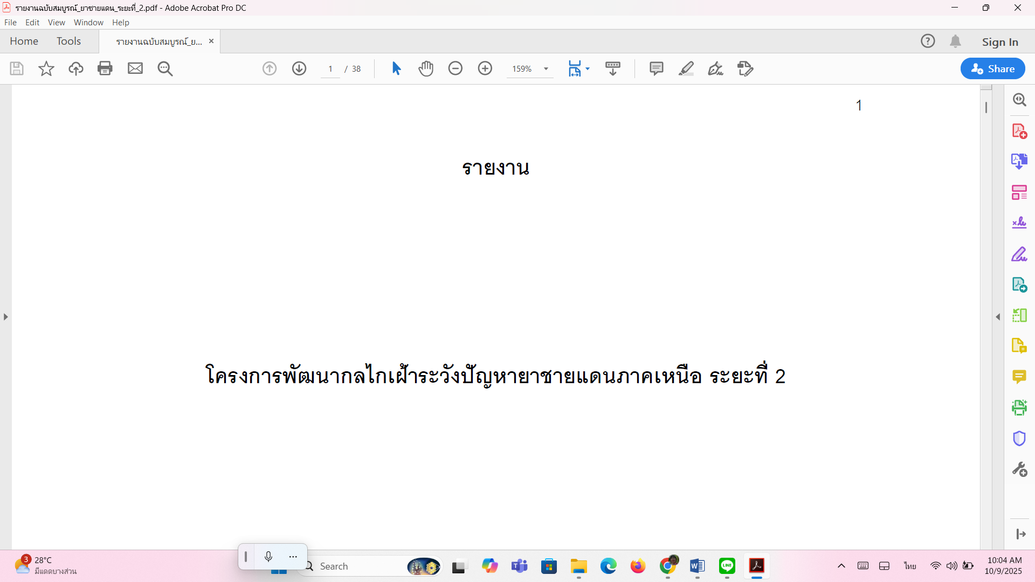1035x582 pixels.
Task: Add bookmark star icon in toolbar
Action: point(46,68)
